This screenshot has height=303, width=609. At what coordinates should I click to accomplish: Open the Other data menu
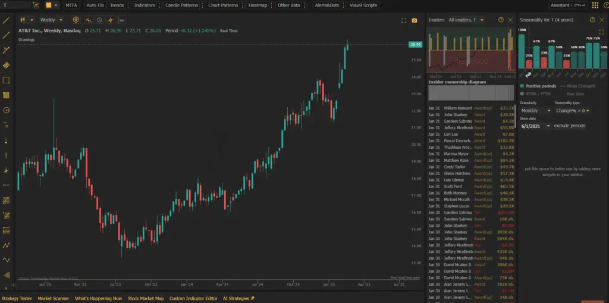pyautogui.click(x=288, y=5)
